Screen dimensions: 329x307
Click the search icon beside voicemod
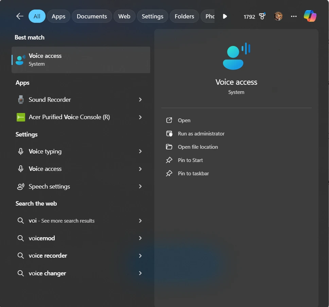point(20,238)
